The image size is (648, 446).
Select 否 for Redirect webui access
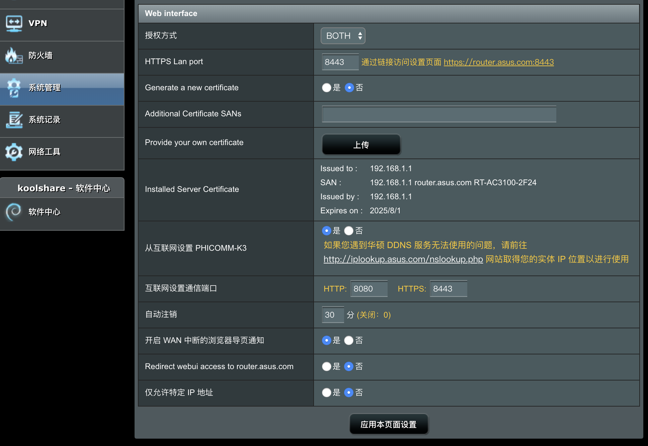(349, 366)
